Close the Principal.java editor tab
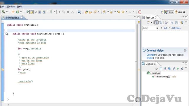The width and height of the screenshot is (189, 106). (22, 17)
